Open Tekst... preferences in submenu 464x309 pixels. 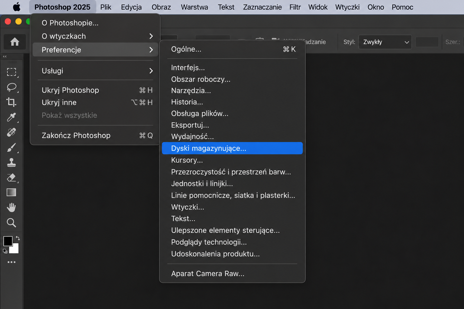(x=232, y=218)
